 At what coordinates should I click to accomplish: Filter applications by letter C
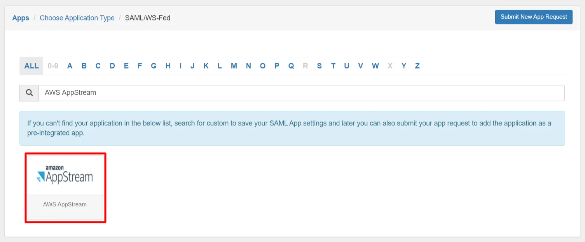pos(98,66)
